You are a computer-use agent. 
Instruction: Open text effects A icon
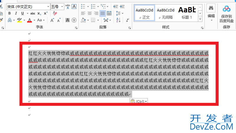[10, 20]
